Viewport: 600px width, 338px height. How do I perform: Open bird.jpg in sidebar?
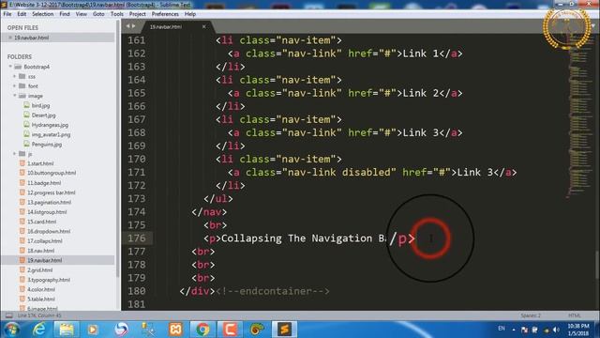click(40, 105)
